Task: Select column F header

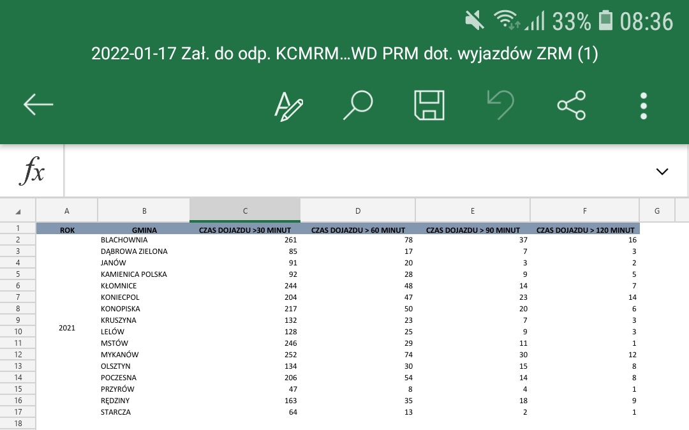Action: coord(584,211)
